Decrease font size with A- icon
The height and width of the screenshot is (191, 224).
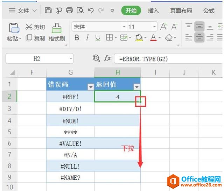[x=174, y=27]
